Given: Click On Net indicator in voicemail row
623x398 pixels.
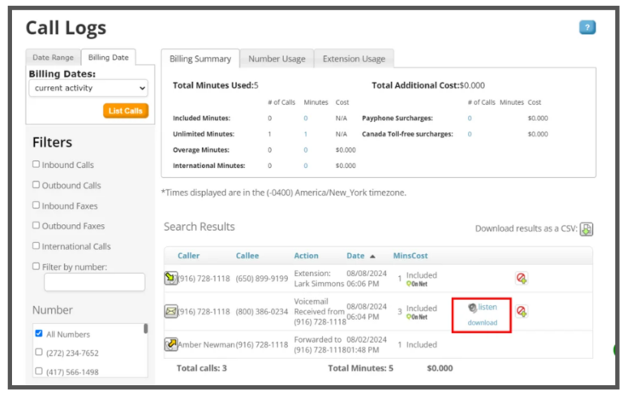Looking at the screenshot, I should 417,317.
